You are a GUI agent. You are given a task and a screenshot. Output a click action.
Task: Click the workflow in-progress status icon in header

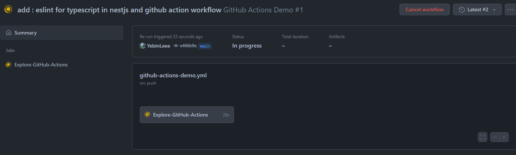pyautogui.click(x=8, y=9)
